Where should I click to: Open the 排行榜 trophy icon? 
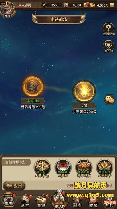109,46
